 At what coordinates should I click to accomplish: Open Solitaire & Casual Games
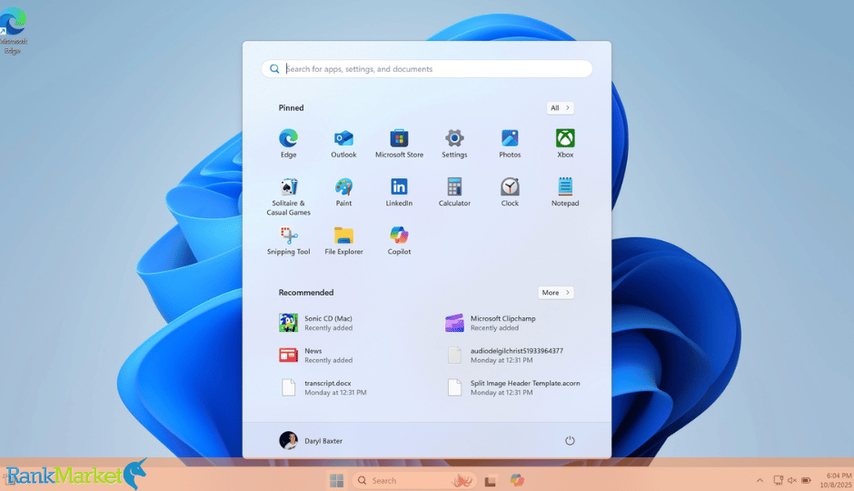[288, 196]
